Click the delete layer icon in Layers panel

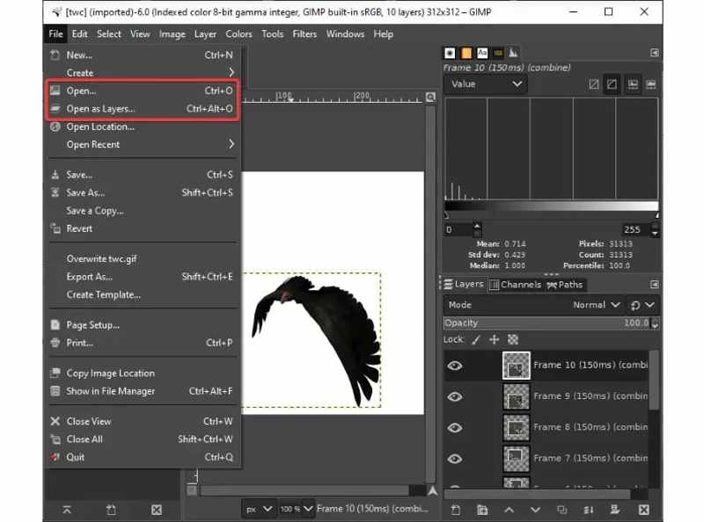[x=644, y=510]
